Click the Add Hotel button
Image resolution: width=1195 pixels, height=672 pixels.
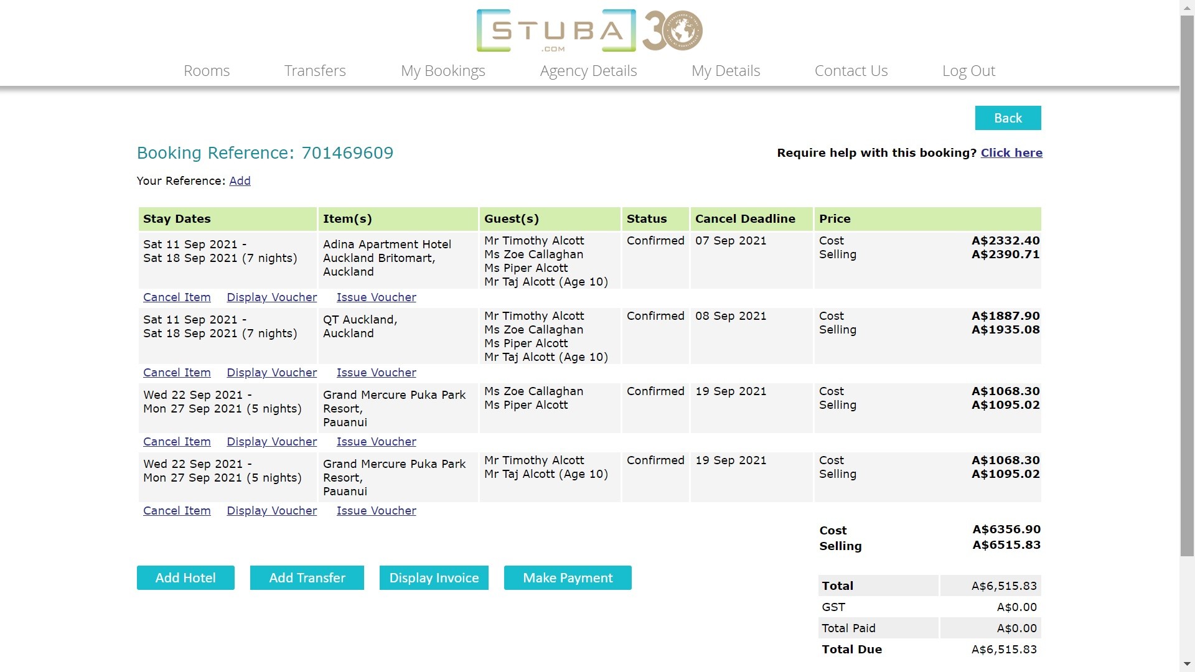click(185, 578)
